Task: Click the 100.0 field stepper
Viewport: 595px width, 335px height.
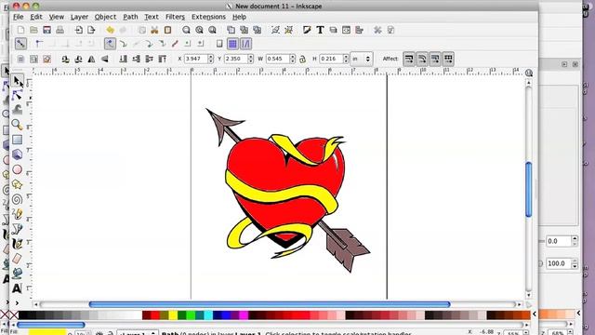Action: tap(575, 263)
